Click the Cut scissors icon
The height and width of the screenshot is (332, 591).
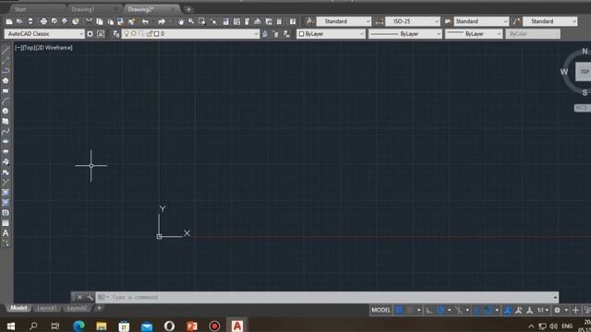click(89, 21)
